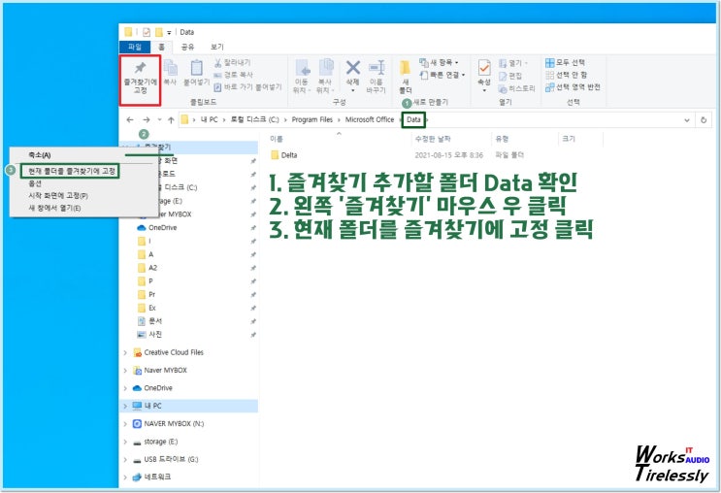Click the title bar new-folder quick-access icon
721x493 pixels.
(x=158, y=32)
